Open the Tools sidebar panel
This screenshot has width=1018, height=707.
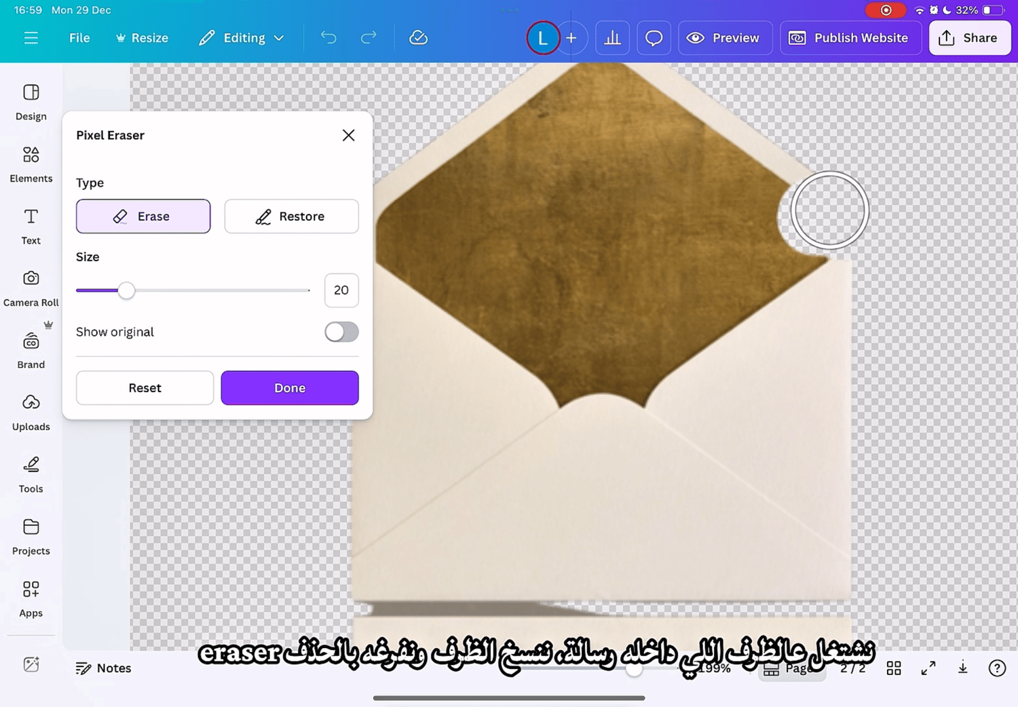coord(31,475)
